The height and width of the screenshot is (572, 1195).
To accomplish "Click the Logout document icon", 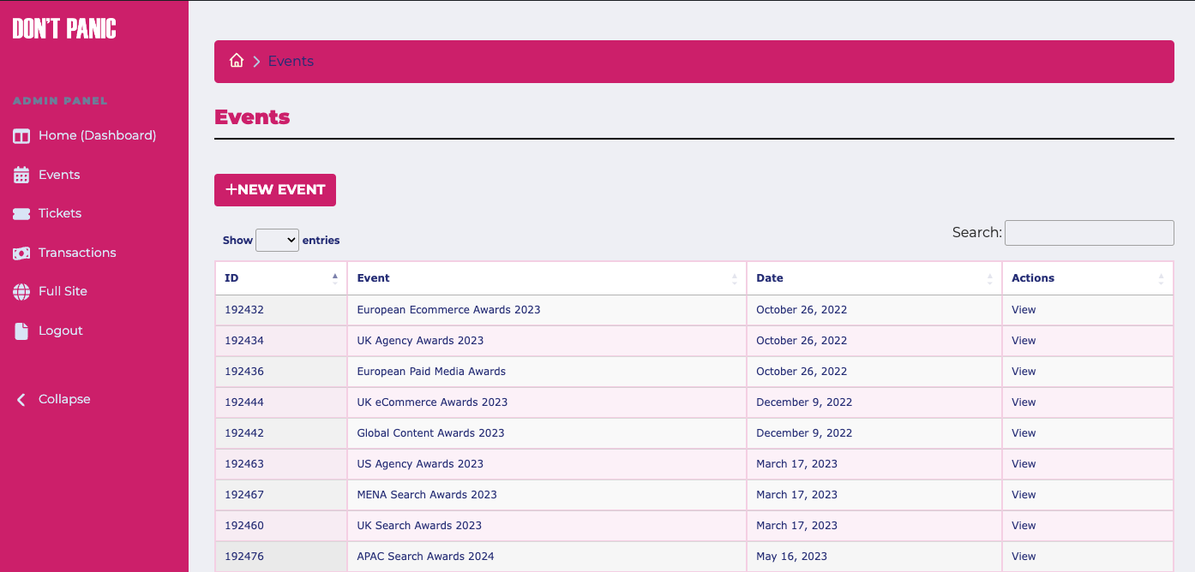I will [20, 331].
